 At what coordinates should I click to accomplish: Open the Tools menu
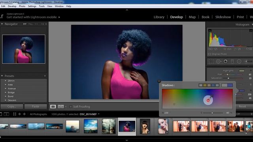pyautogui.click(x=42, y=6)
